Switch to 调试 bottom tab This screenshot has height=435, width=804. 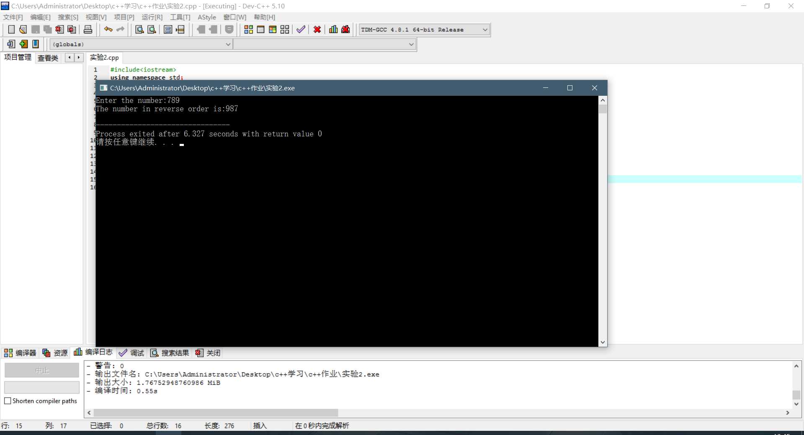[131, 353]
